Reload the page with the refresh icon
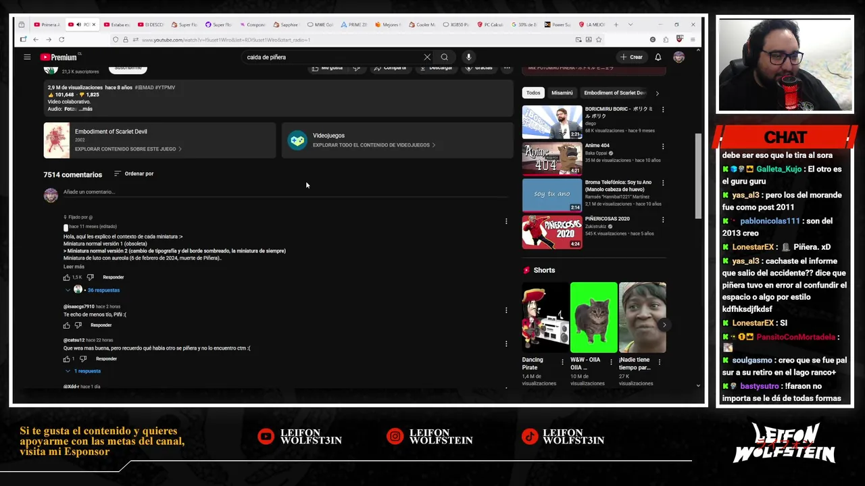865x486 pixels. click(61, 40)
